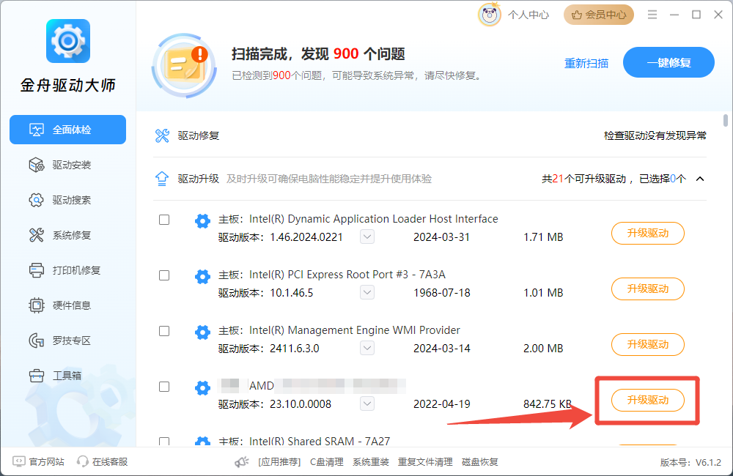Check the Dynamic Application Loader Host Interface driver

(x=164, y=220)
